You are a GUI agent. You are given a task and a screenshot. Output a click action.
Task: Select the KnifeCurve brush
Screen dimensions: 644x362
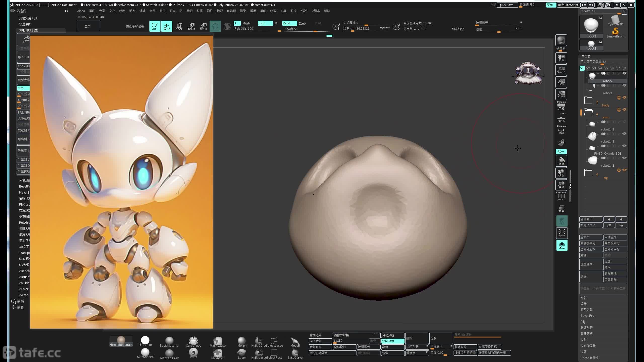click(258, 342)
